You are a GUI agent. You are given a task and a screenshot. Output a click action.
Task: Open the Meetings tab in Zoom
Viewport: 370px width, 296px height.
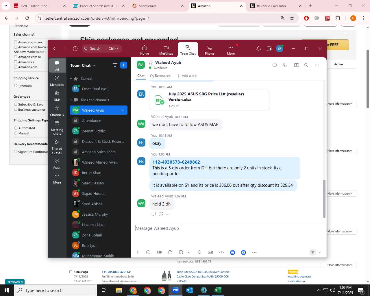coord(166,50)
